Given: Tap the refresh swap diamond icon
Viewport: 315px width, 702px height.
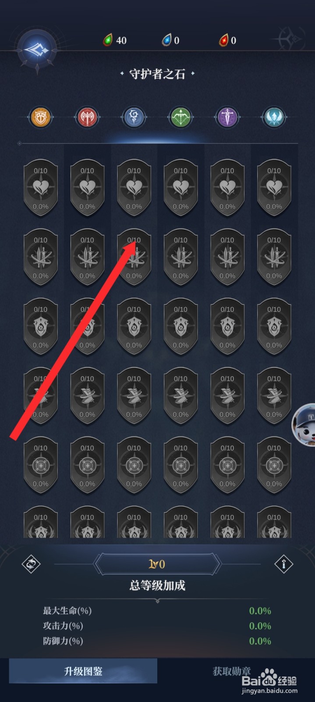Looking at the screenshot, I should pyautogui.click(x=31, y=564).
